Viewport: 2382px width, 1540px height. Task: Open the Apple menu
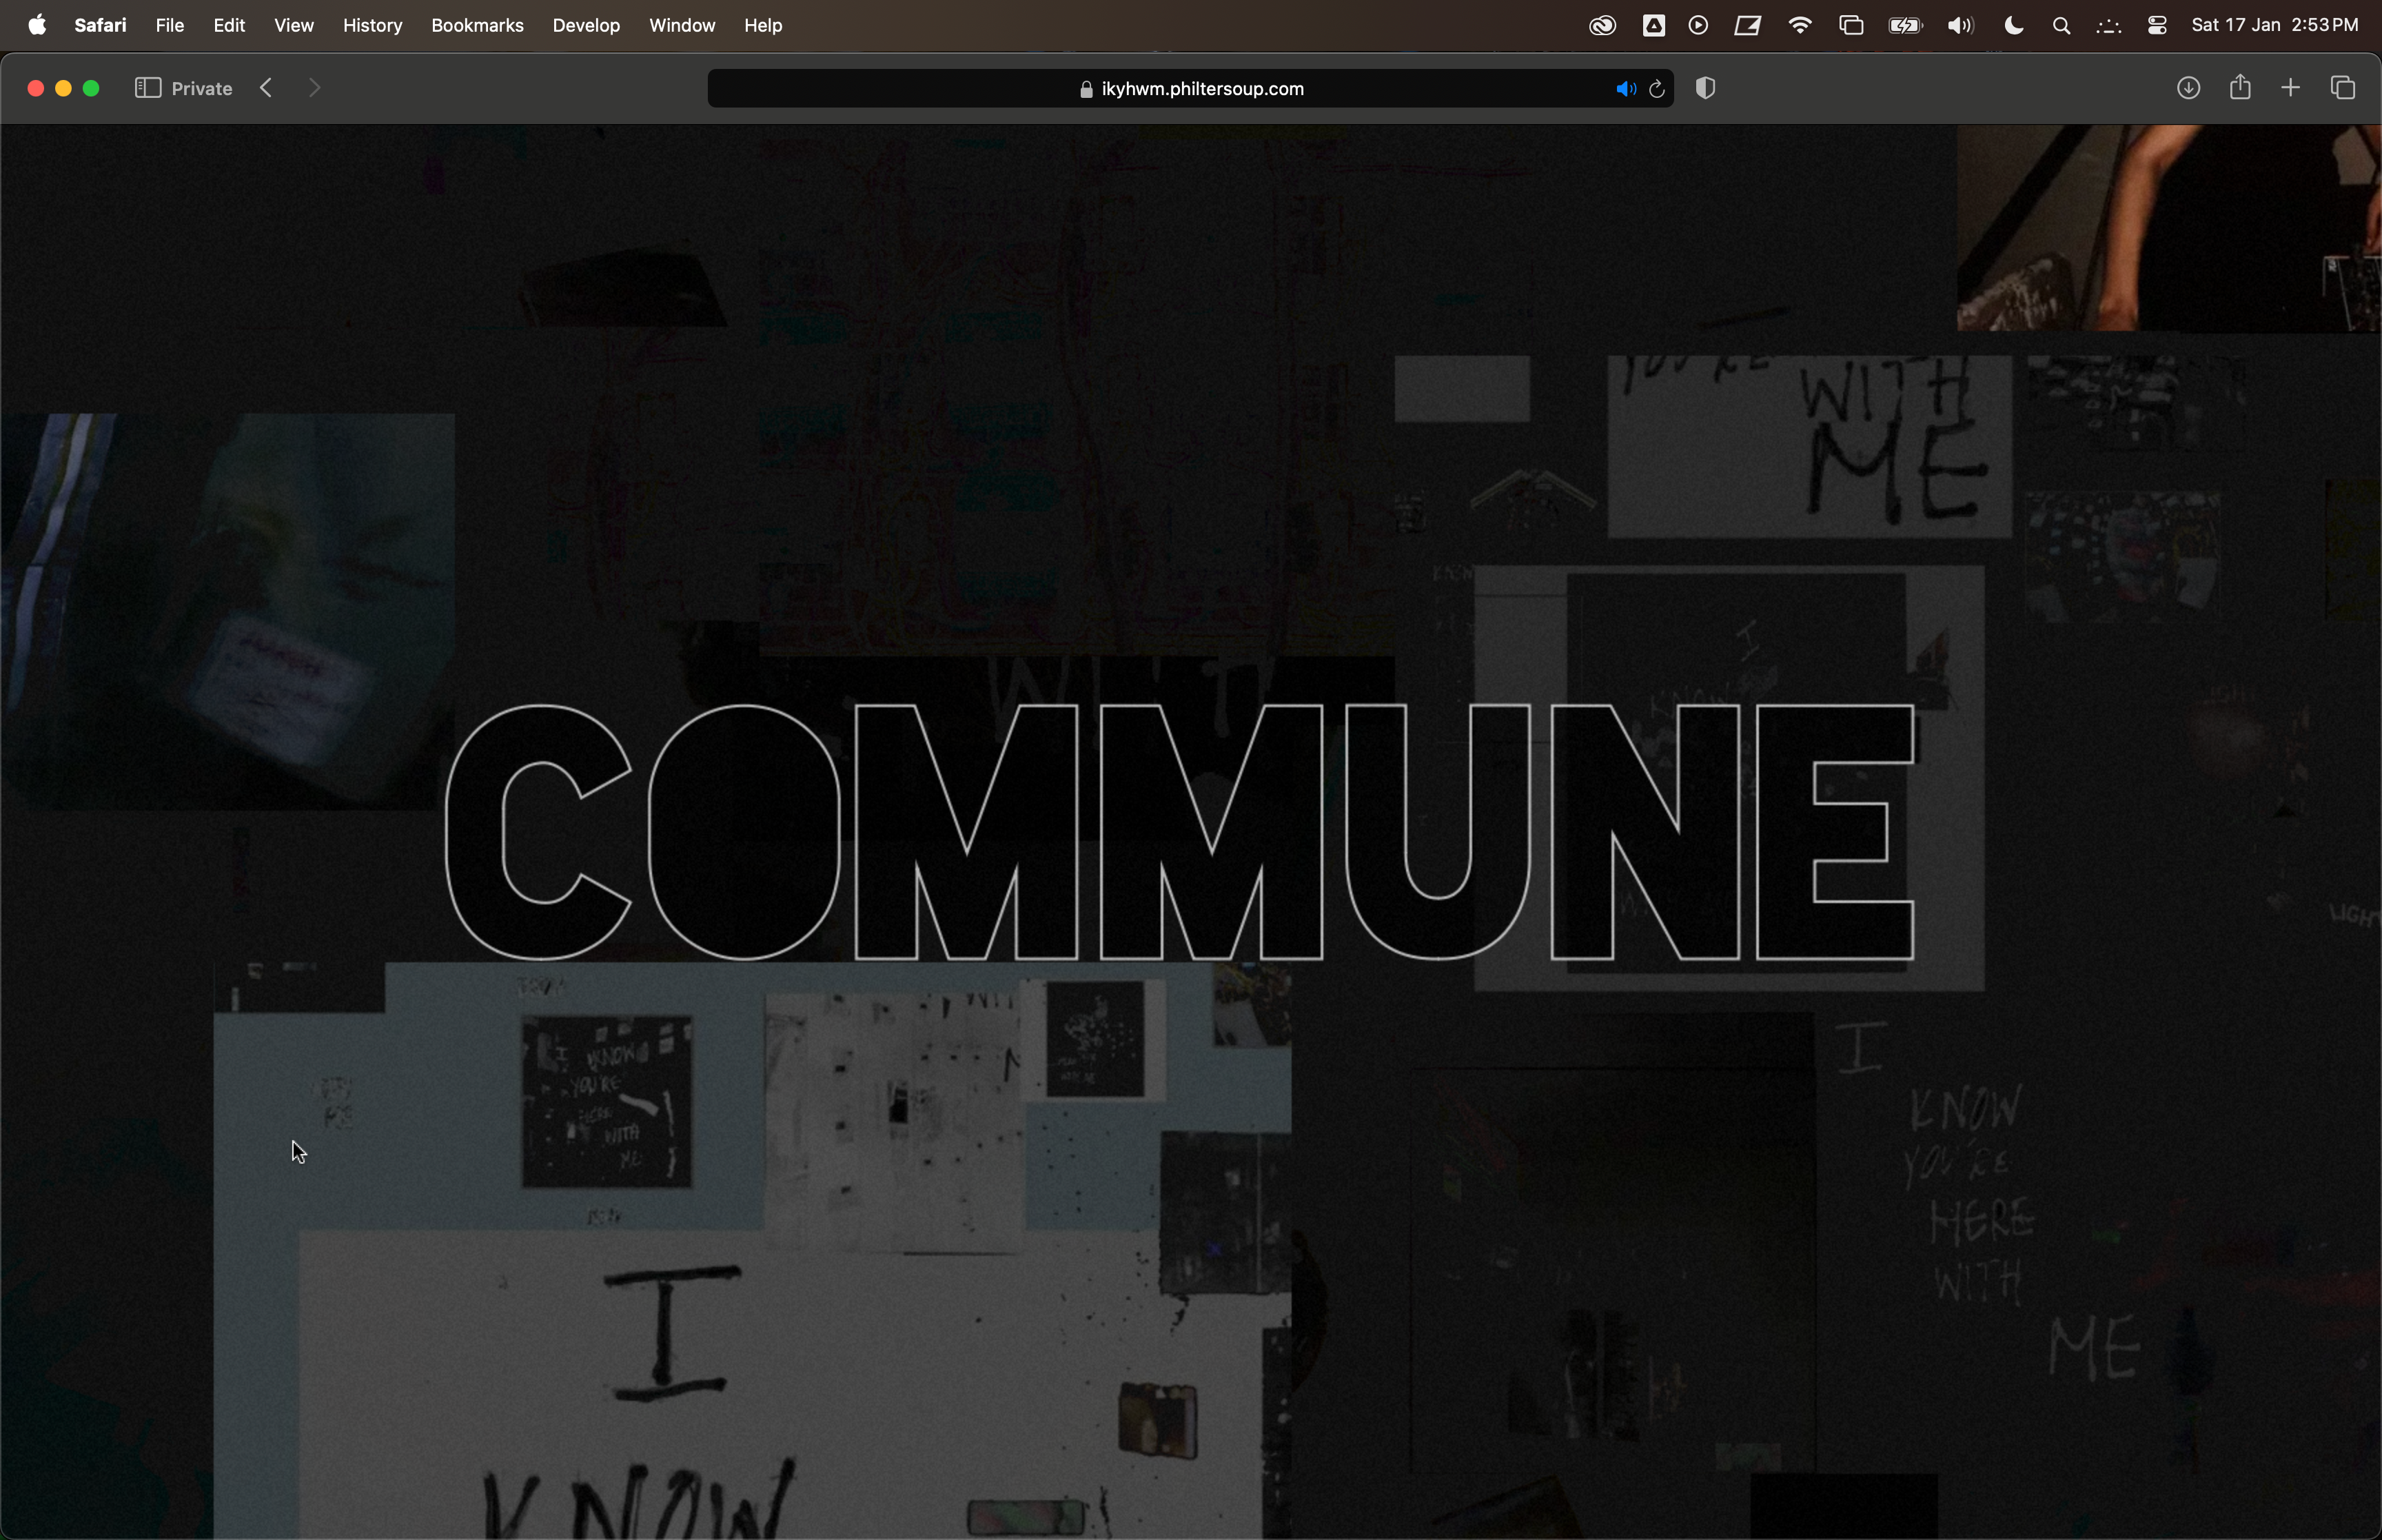tap(37, 25)
